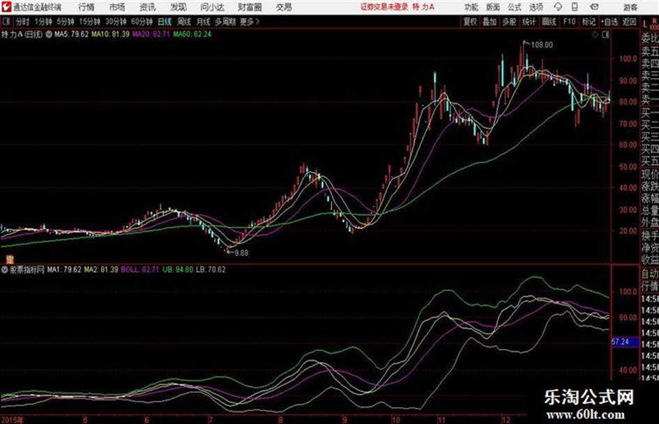
Task: Open the mail envelope icon
Action: tap(594, 7)
